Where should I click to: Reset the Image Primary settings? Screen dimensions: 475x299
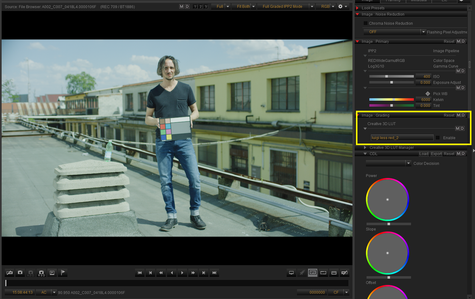[449, 41]
